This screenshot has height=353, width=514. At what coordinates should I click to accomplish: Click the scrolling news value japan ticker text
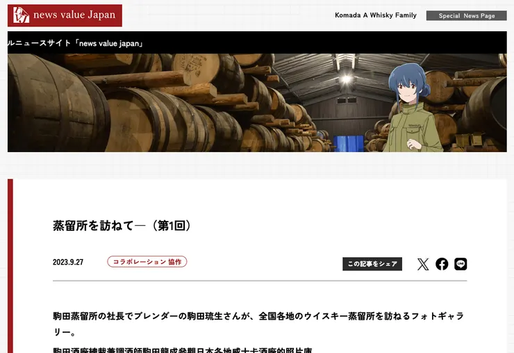pos(76,43)
